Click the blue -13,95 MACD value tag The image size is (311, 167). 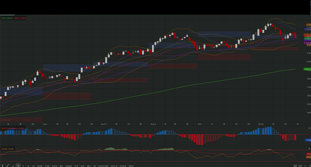pyautogui.click(x=308, y=140)
